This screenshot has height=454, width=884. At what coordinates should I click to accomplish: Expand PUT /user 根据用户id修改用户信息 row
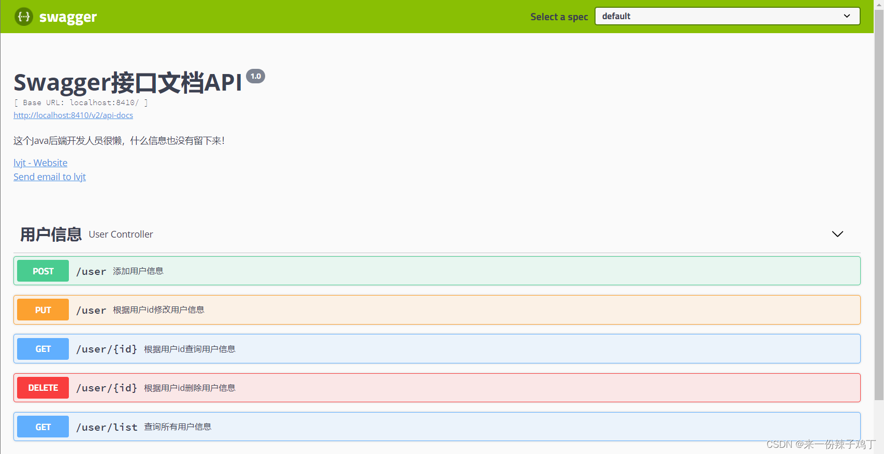tap(437, 310)
